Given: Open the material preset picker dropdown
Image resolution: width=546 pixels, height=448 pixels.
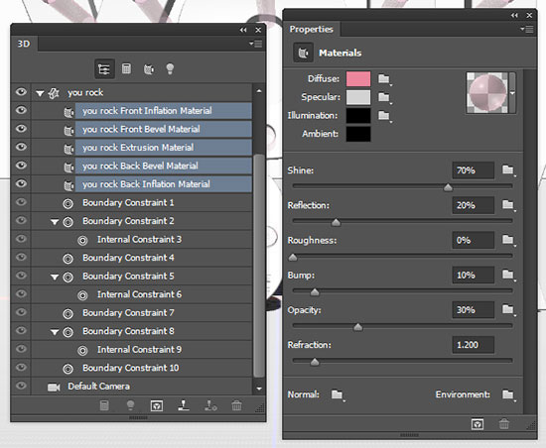Looking at the screenshot, I should tap(512, 93).
